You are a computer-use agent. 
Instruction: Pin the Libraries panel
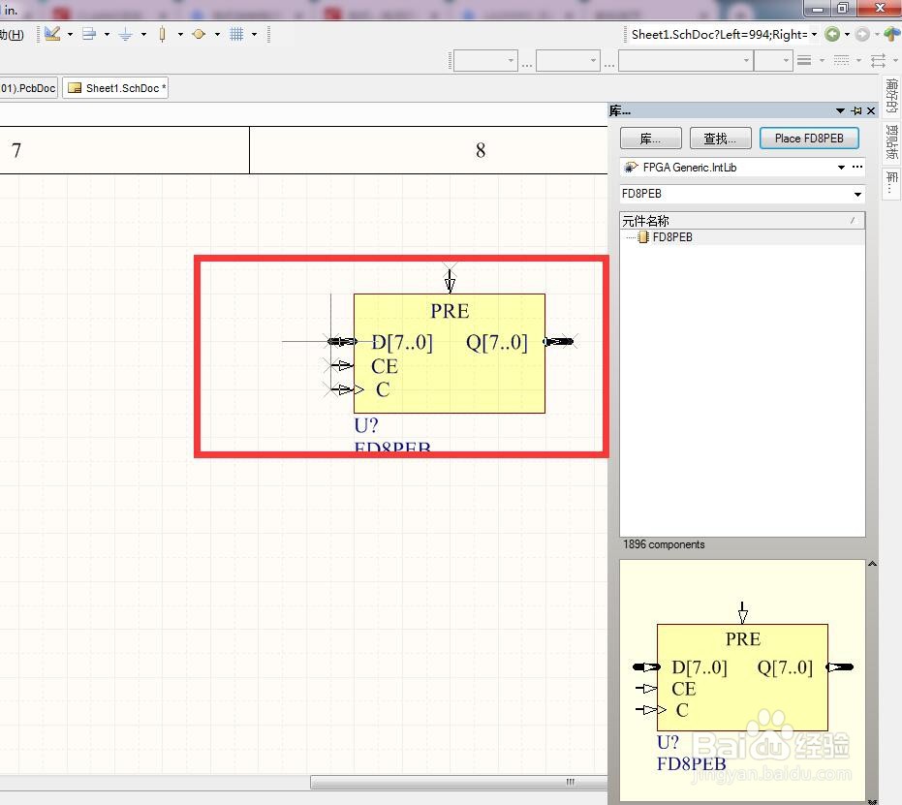pos(856,110)
